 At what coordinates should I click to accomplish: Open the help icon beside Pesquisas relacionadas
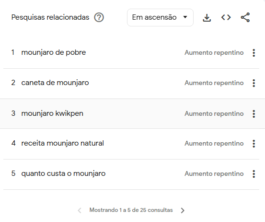pyautogui.click(x=99, y=17)
